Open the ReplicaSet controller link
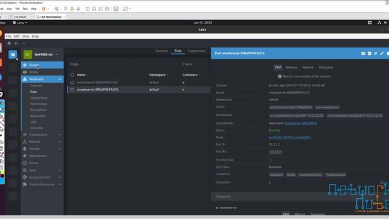This screenshot has width=389, height=219. click(300, 123)
